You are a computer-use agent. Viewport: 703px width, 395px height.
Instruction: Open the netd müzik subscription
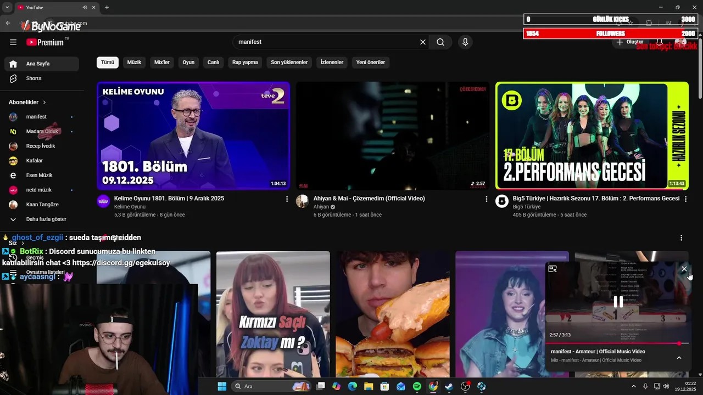42,190
